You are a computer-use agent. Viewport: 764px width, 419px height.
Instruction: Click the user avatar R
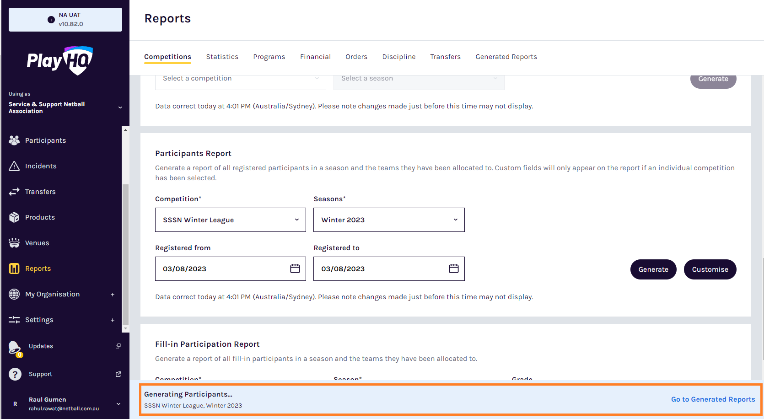(x=15, y=404)
